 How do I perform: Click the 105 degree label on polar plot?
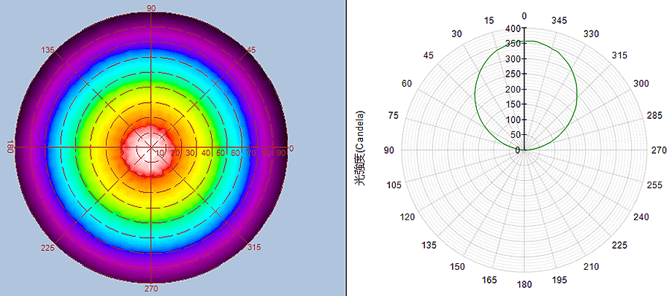click(x=394, y=185)
